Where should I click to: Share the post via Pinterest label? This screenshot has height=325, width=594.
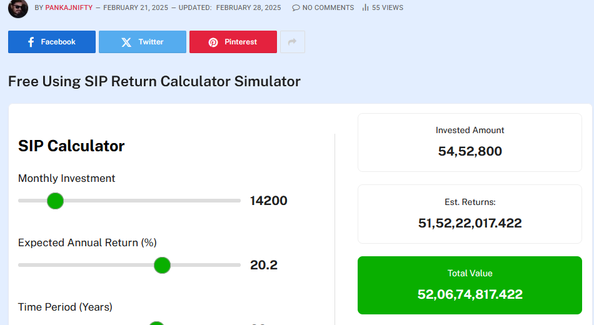click(x=241, y=42)
